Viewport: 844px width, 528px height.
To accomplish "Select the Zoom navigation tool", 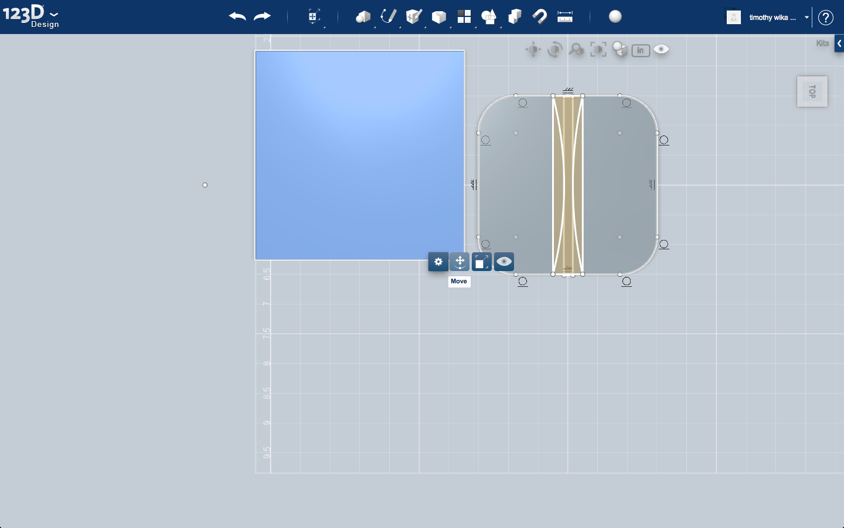I will [576, 50].
